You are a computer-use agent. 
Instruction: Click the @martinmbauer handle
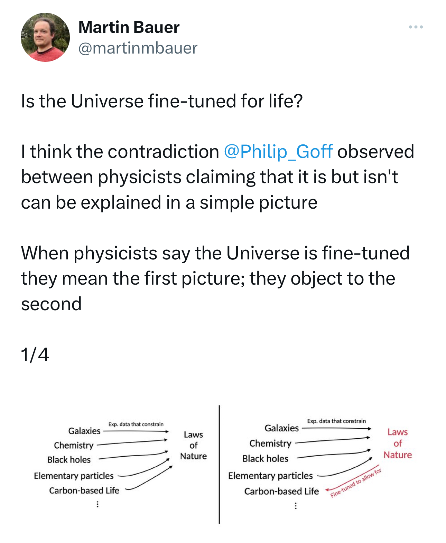[x=138, y=48]
